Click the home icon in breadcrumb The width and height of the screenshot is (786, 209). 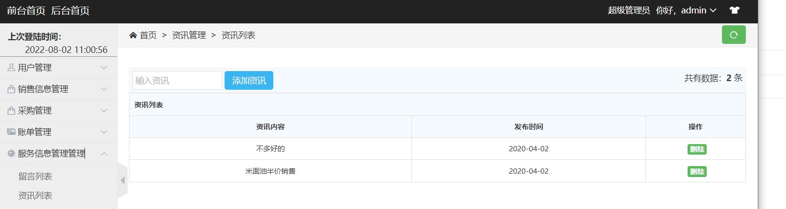pyautogui.click(x=133, y=35)
